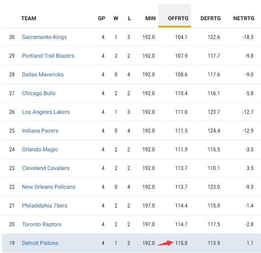Open the Chicago Bulls team page
The height and width of the screenshot is (253, 261).
click(x=39, y=93)
